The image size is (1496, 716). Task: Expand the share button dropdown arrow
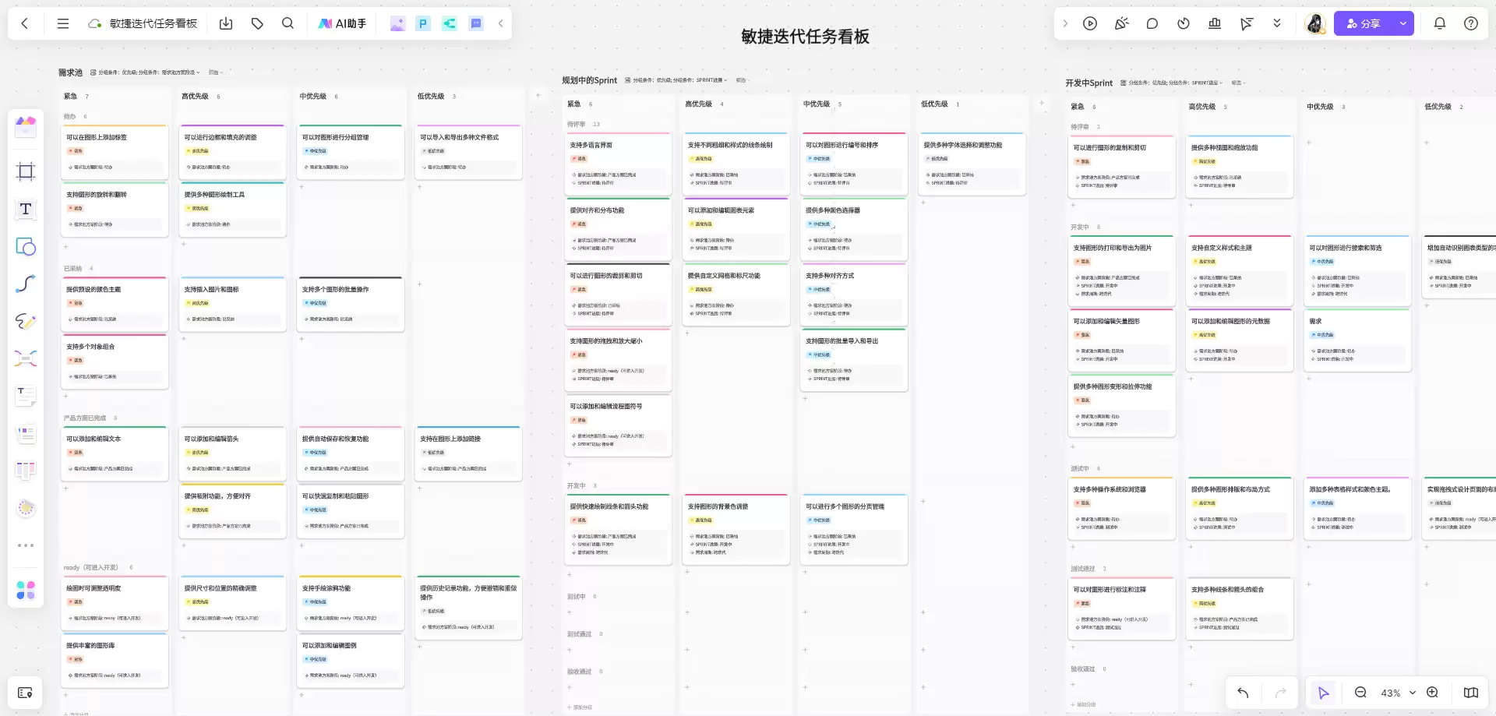(x=1403, y=23)
